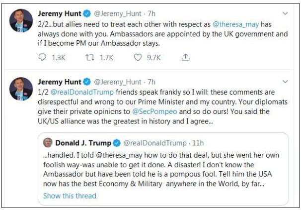Click the 'Show this thread' link

click(x=70, y=196)
